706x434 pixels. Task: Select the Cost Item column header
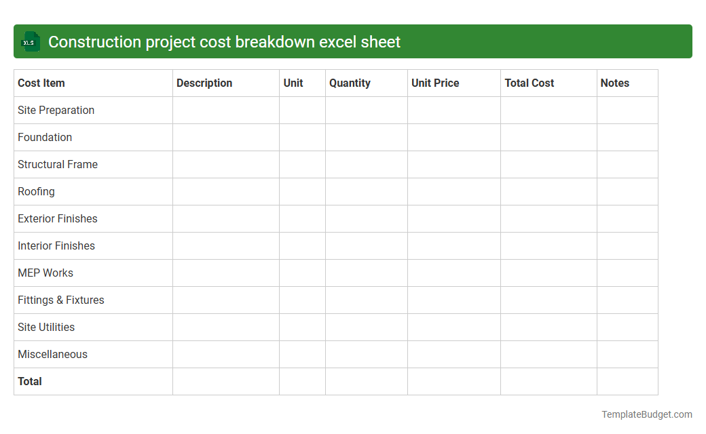[x=41, y=83]
